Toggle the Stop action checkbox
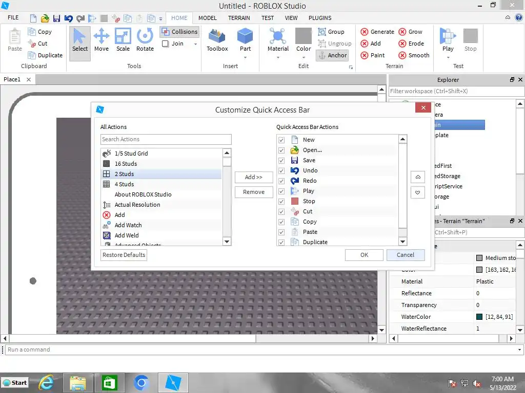Viewport: 525px width, 393px height. [281, 202]
